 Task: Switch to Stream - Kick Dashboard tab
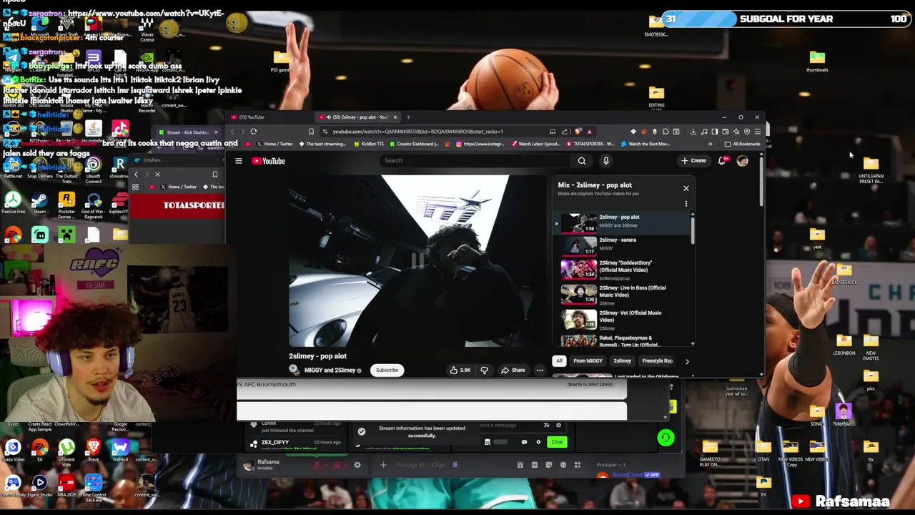click(x=187, y=132)
